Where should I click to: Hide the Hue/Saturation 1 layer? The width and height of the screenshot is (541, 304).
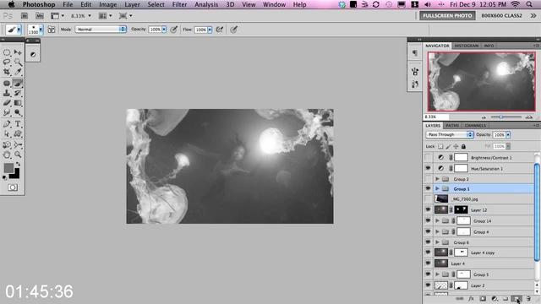click(x=429, y=168)
